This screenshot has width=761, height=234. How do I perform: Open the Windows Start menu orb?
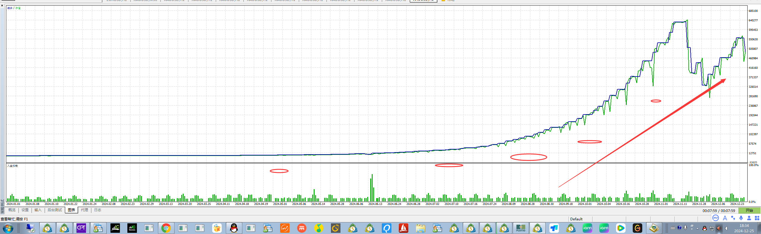coord(8,228)
